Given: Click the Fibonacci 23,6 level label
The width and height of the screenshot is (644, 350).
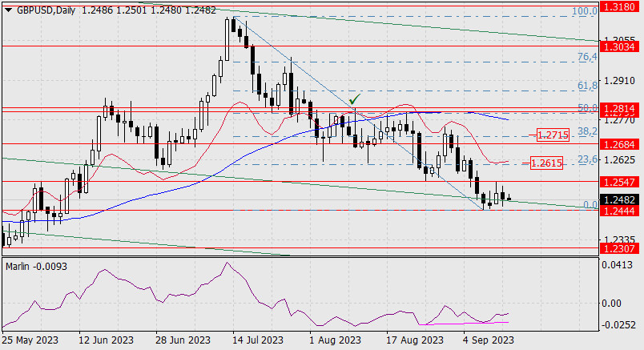Looking at the screenshot, I should click(x=587, y=159).
